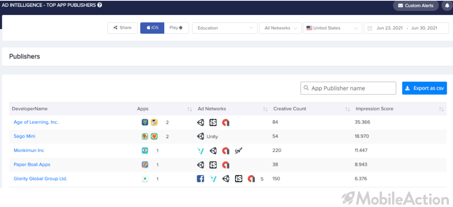This screenshot has height=207, width=453.
Task: Click the Export as csv button
Action: click(x=424, y=88)
